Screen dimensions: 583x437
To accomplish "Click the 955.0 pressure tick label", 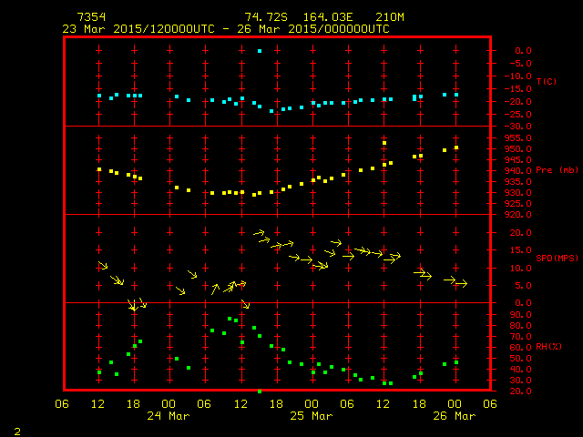I will [x=523, y=138].
